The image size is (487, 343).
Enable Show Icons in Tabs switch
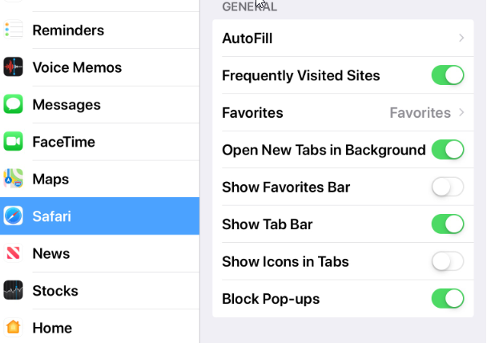click(x=448, y=261)
